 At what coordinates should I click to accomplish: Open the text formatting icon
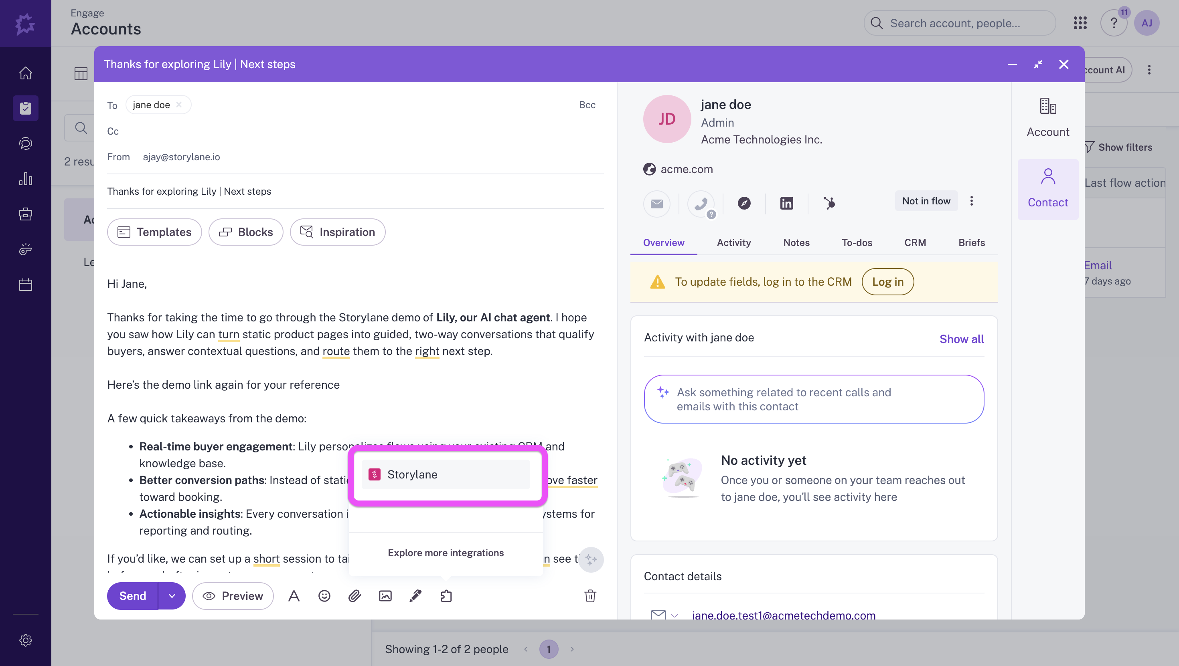pyautogui.click(x=294, y=596)
